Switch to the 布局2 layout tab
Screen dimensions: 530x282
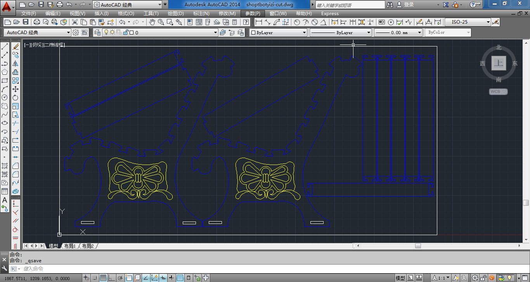tap(88, 246)
